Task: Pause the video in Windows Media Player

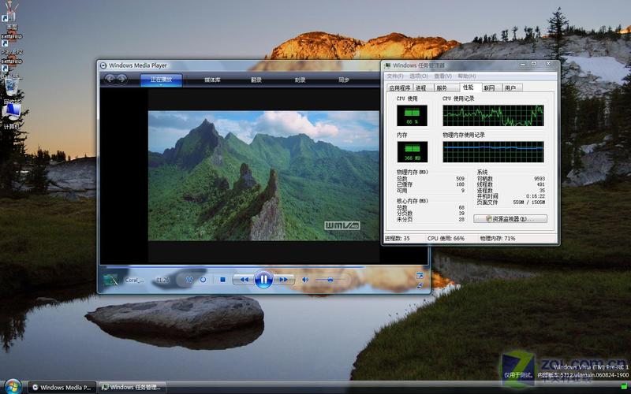Action: (263, 280)
